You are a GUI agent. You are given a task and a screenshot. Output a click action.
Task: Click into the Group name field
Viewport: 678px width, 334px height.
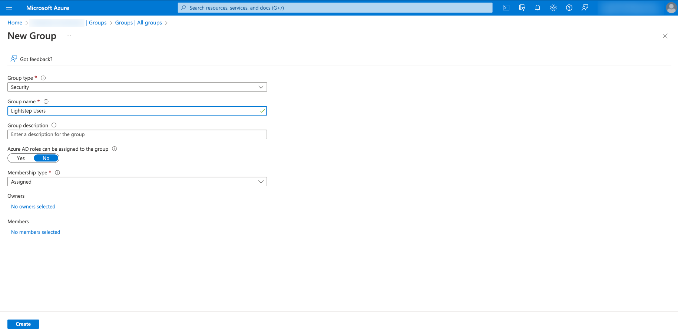click(137, 111)
